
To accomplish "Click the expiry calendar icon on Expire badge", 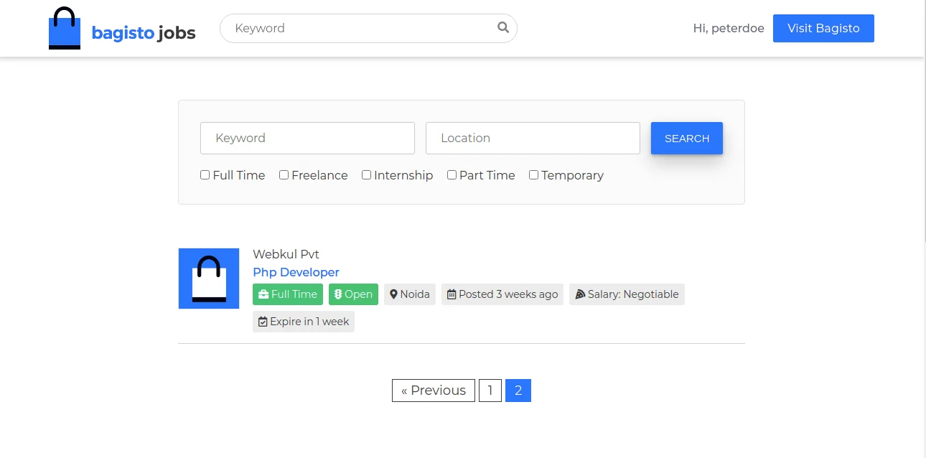I will point(263,321).
